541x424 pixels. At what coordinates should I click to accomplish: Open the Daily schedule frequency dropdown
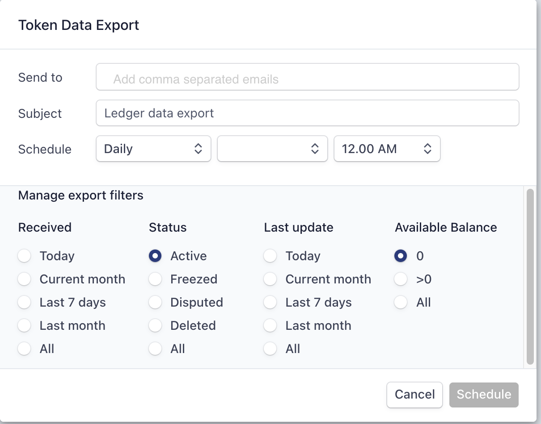(153, 149)
